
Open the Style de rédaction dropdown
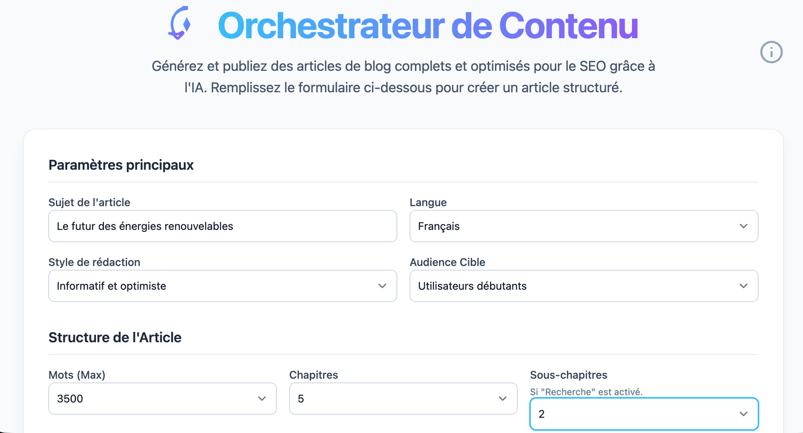click(x=222, y=286)
